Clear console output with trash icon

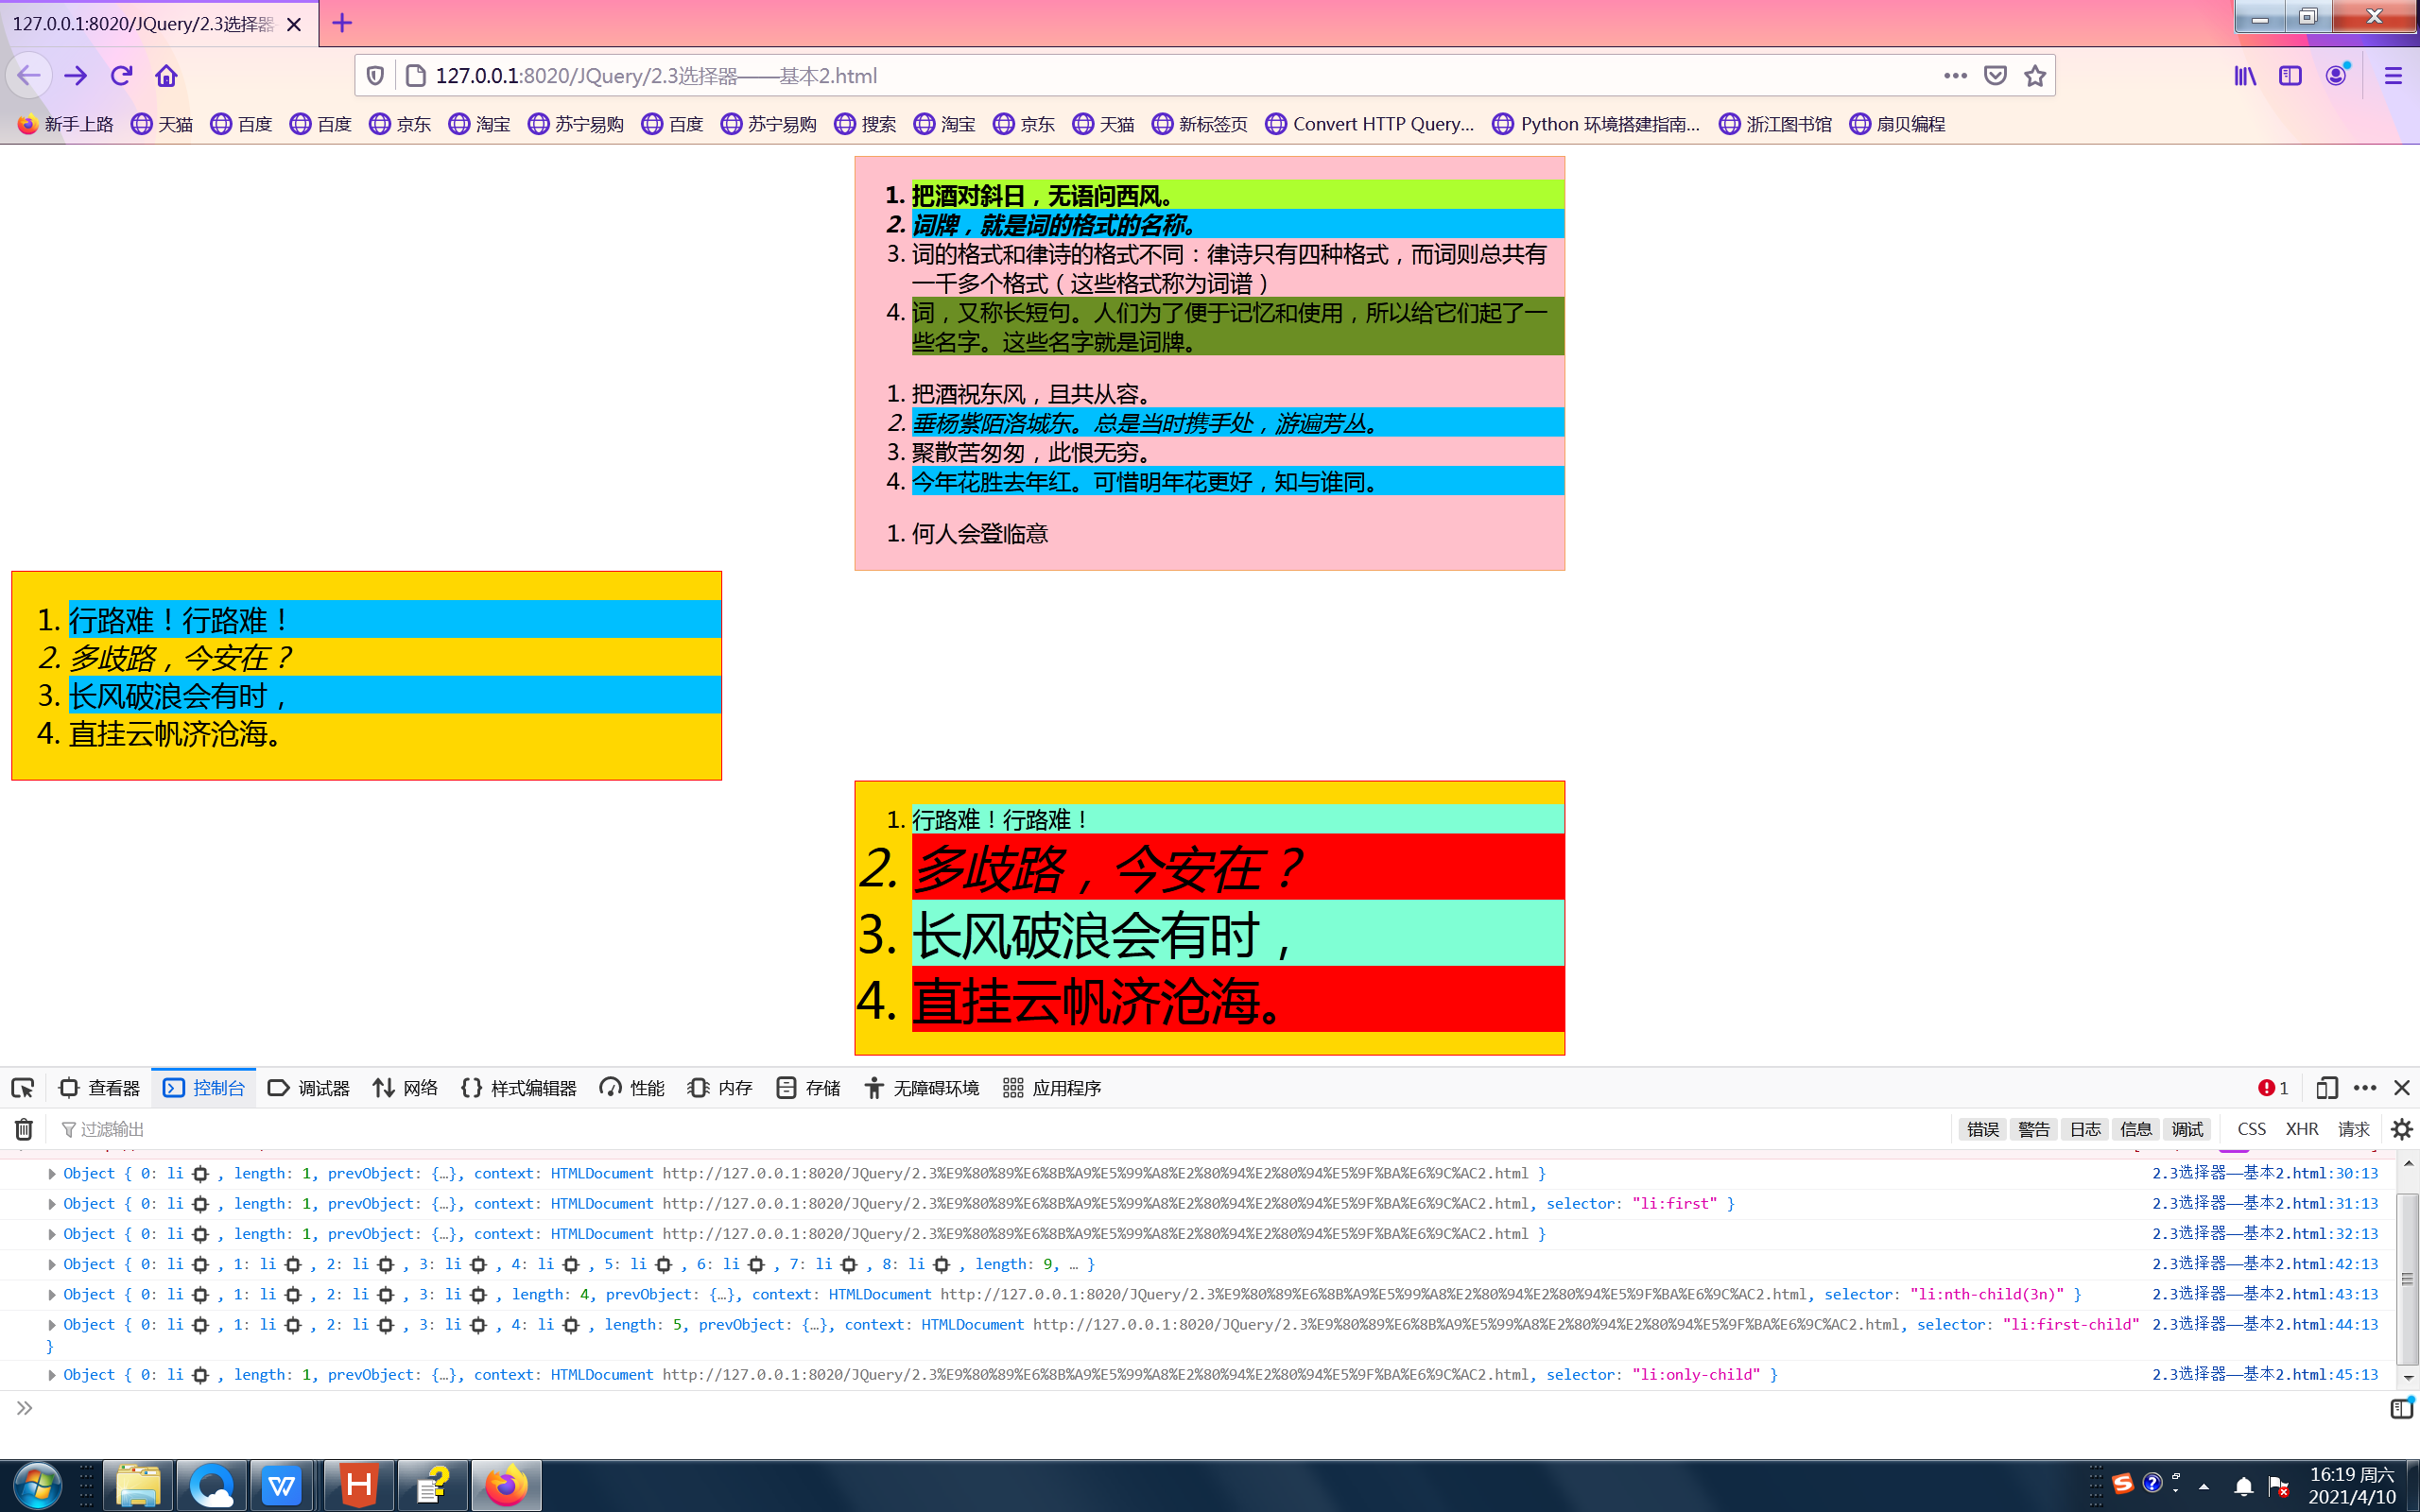click(24, 1129)
